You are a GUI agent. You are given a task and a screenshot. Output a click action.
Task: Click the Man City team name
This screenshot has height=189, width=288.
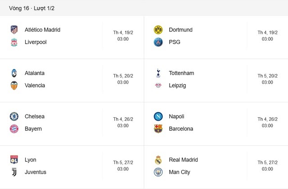[180, 172]
